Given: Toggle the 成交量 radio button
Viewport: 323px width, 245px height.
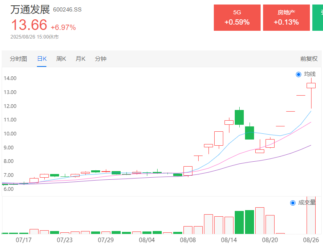Looking at the screenshot, I should click(293, 203).
